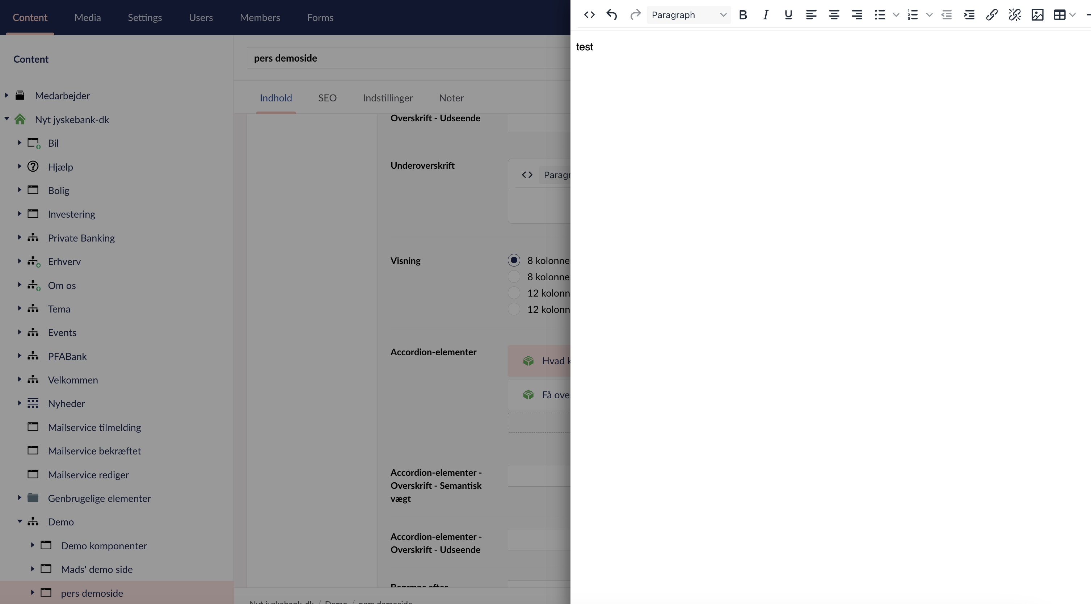Toggle italic formatting
This screenshot has height=604, width=1091.
pos(766,15)
